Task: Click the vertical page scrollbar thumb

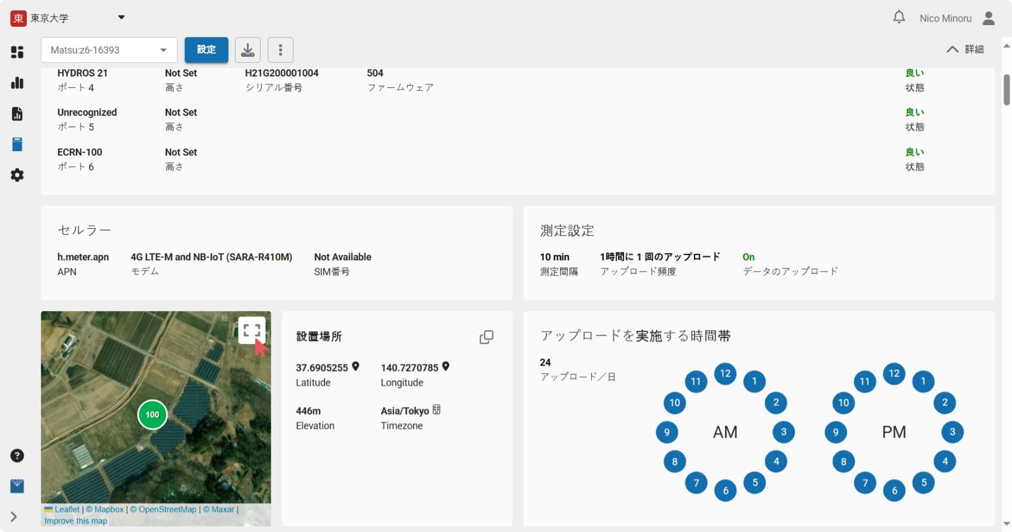Action: (1007, 90)
